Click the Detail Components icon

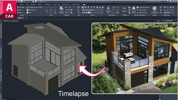154,8
